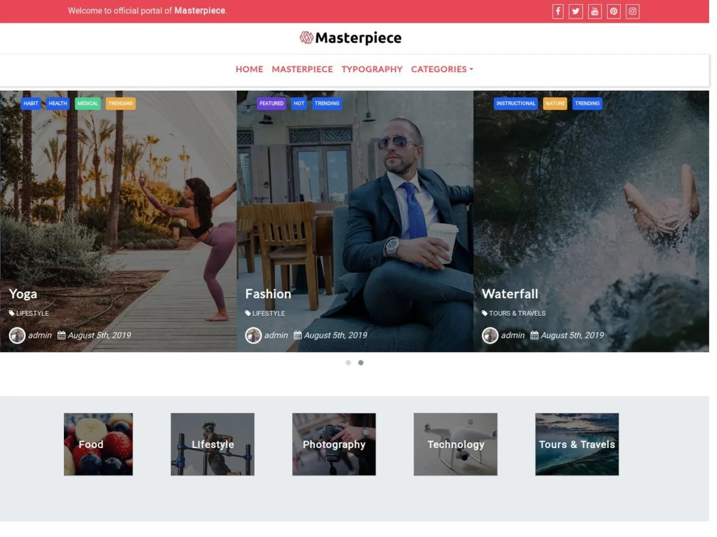Click admin author name on Yoga post
717x537 pixels.
pyautogui.click(x=40, y=335)
